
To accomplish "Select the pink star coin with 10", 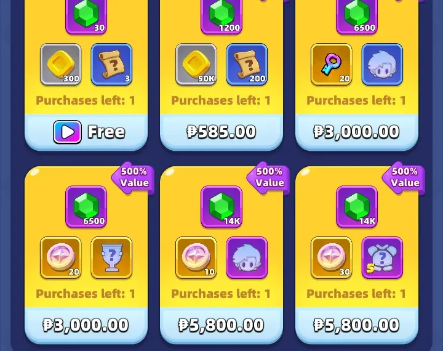I will point(196,257).
